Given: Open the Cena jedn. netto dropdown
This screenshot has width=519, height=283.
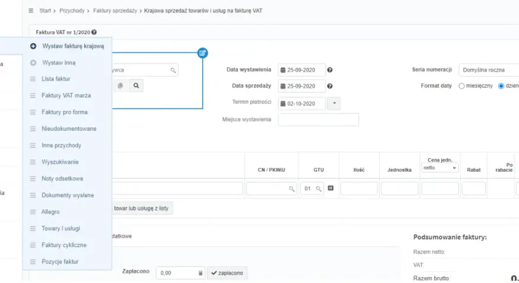Looking at the screenshot, I should (x=439, y=168).
